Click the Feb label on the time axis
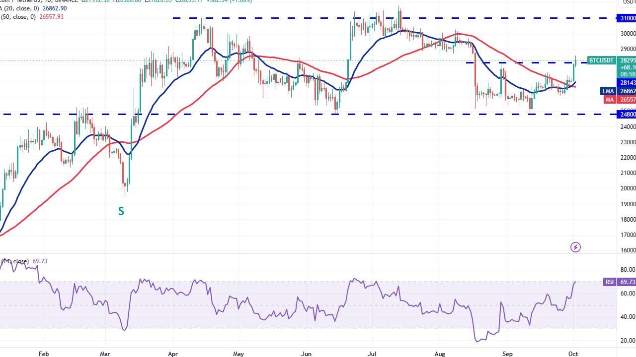The image size is (636, 357). [x=43, y=354]
